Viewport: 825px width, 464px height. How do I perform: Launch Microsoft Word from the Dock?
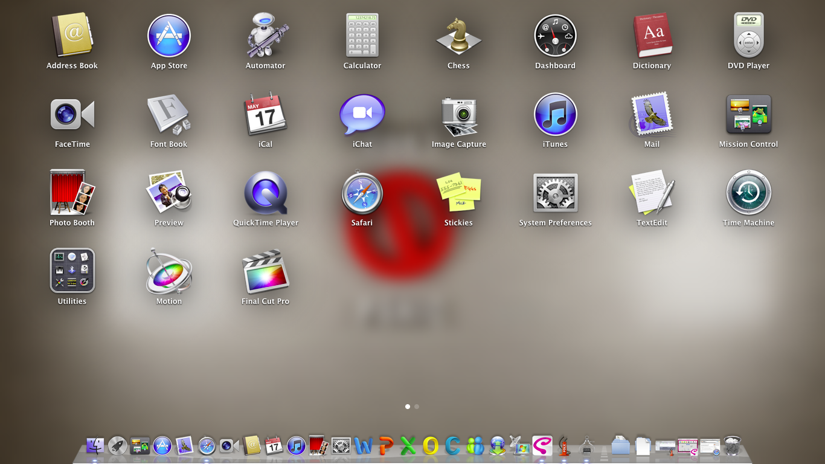pyautogui.click(x=364, y=446)
